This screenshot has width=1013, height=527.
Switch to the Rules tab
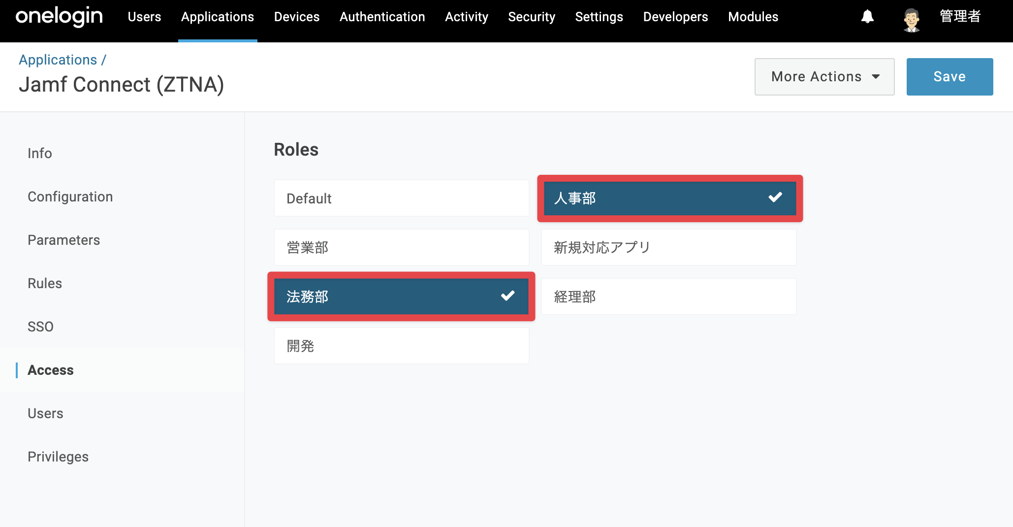click(x=45, y=283)
